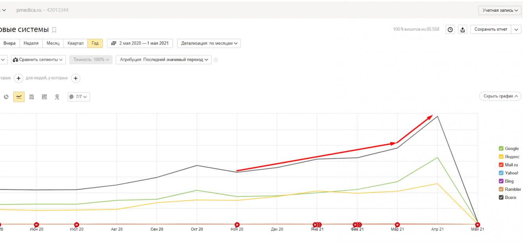Expand the Атрибуция attribution dropdown
The width and height of the screenshot is (523, 243).
164,60
